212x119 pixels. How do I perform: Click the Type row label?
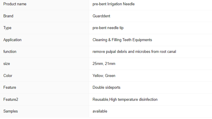point(7,28)
